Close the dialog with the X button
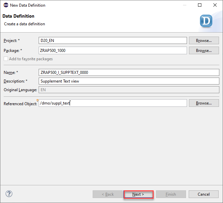The width and height of the screenshot is (223, 203). (215, 5)
